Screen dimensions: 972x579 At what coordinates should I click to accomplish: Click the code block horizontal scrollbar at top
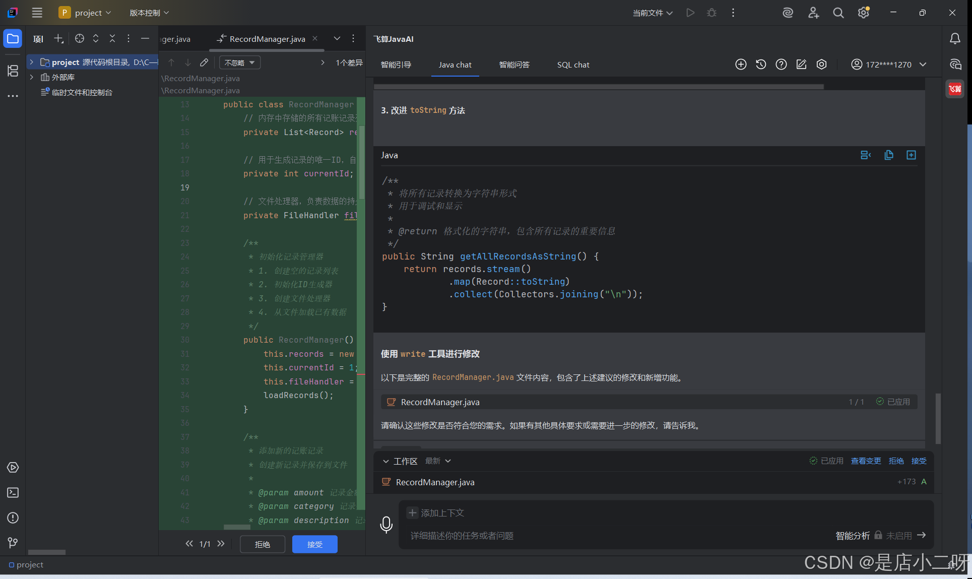click(599, 87)
